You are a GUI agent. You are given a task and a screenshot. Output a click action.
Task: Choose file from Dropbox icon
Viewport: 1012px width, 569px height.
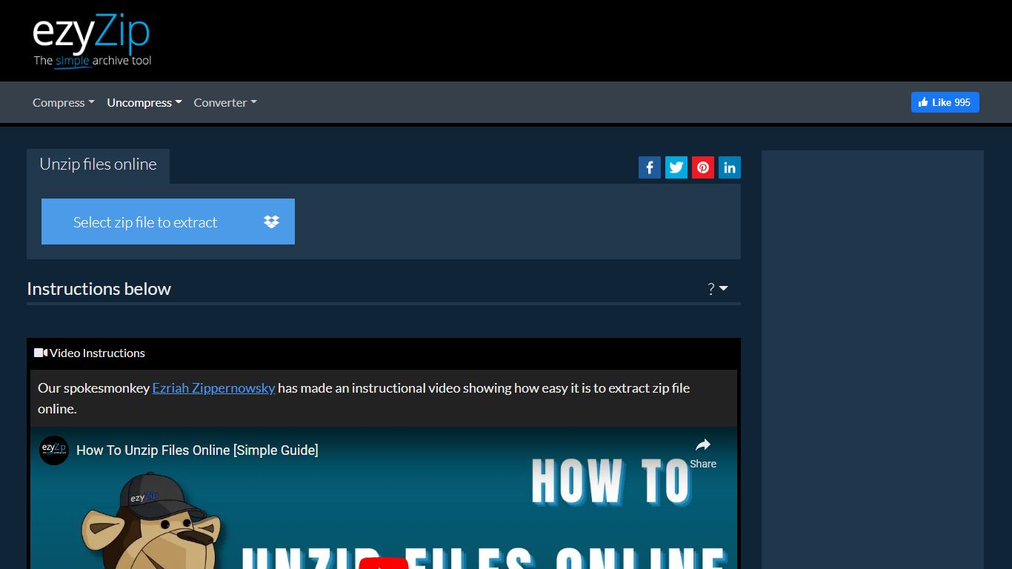coord(272,222)
